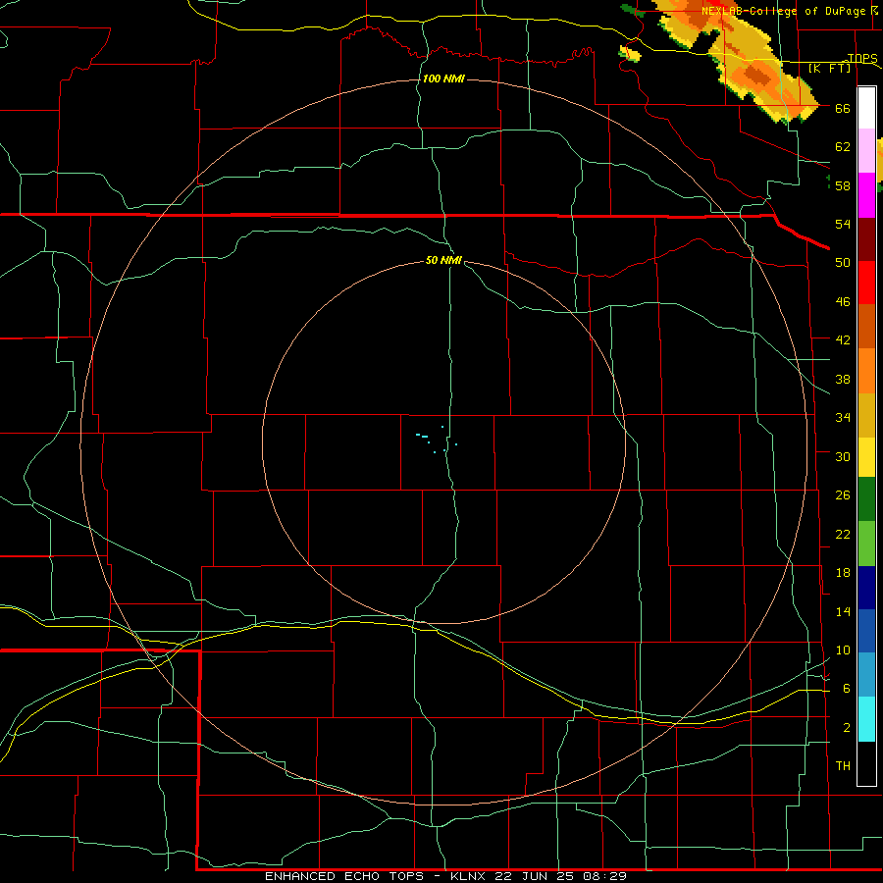Select the dark red maroon scale swatch

(x=866, y=239)
